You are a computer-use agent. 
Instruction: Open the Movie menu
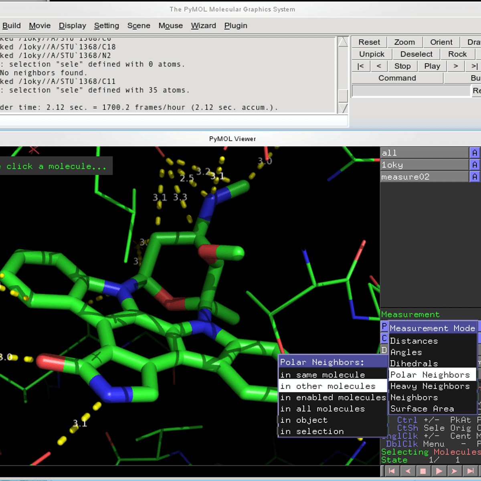40,26
